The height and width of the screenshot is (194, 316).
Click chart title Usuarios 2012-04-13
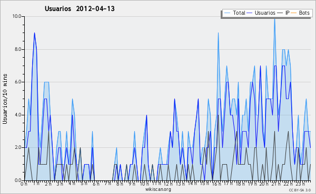(x=80, y=9)
